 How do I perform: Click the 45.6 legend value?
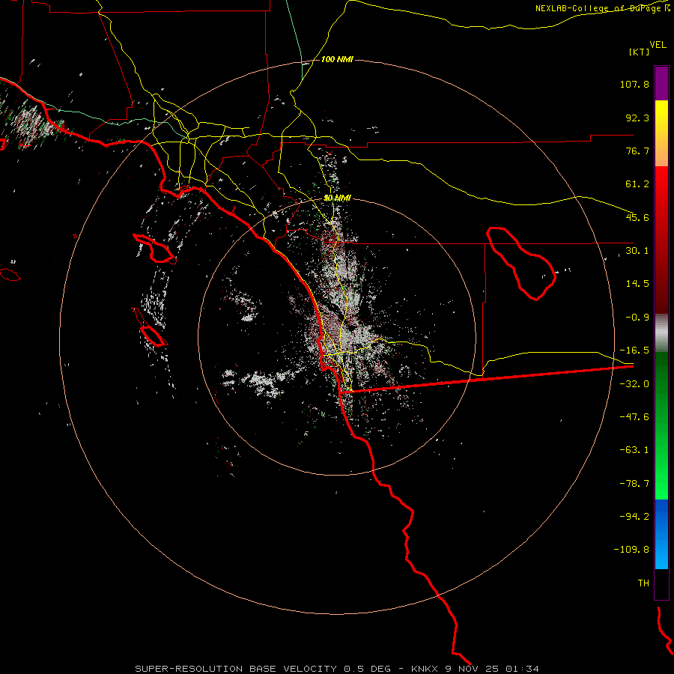(637, 217)
